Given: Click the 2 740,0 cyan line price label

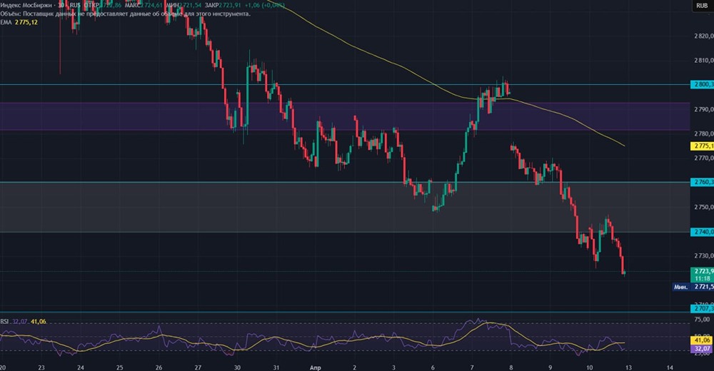Looking at the screenshot, I should (703, 232).
